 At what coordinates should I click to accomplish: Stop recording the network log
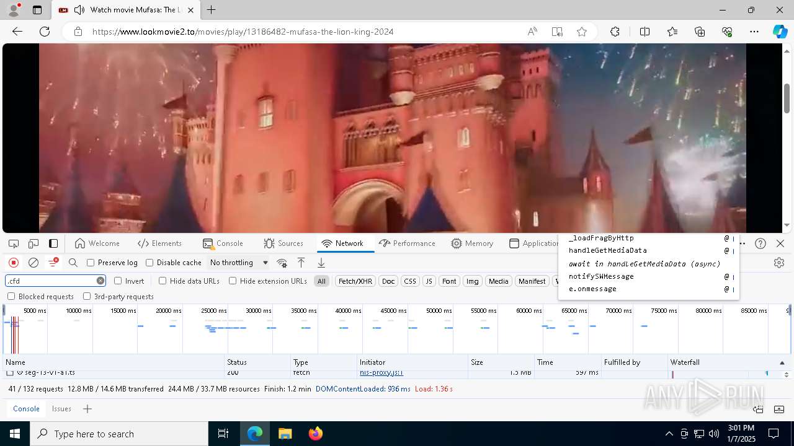(14, 263)
